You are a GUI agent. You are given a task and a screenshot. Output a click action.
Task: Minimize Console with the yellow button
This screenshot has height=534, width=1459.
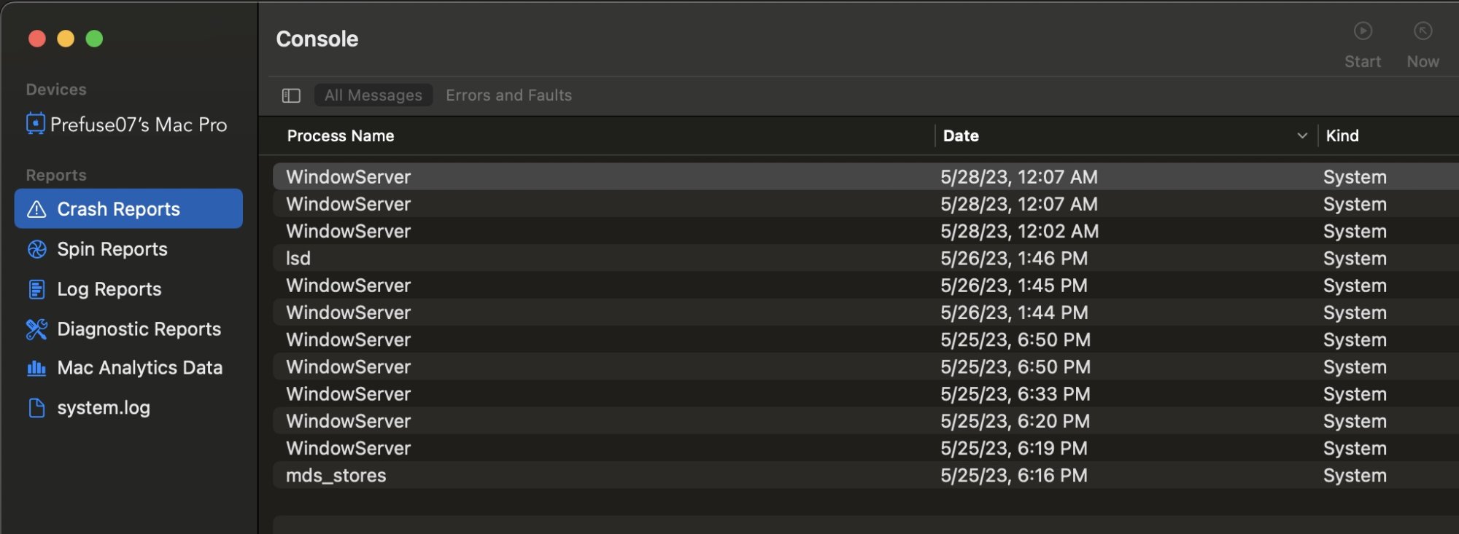click(66, 39)
